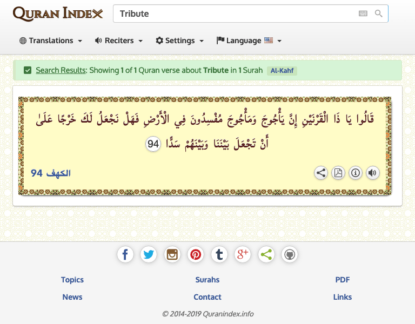
Task: Click the share icon on verse 94
Action: point(321,173)
